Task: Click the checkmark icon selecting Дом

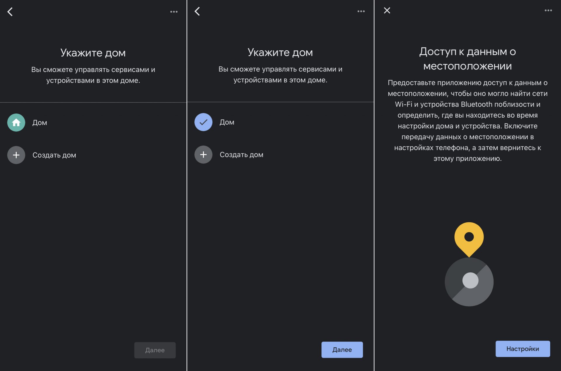Action: tap(203, 122)
